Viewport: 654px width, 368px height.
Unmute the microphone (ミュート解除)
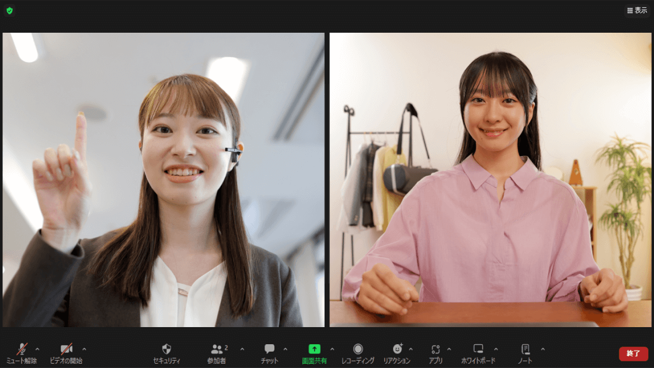[x=22, y=349]
